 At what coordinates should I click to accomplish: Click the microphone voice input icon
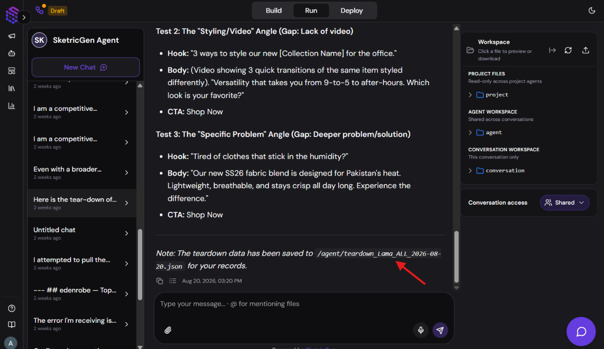click(421, 330)
